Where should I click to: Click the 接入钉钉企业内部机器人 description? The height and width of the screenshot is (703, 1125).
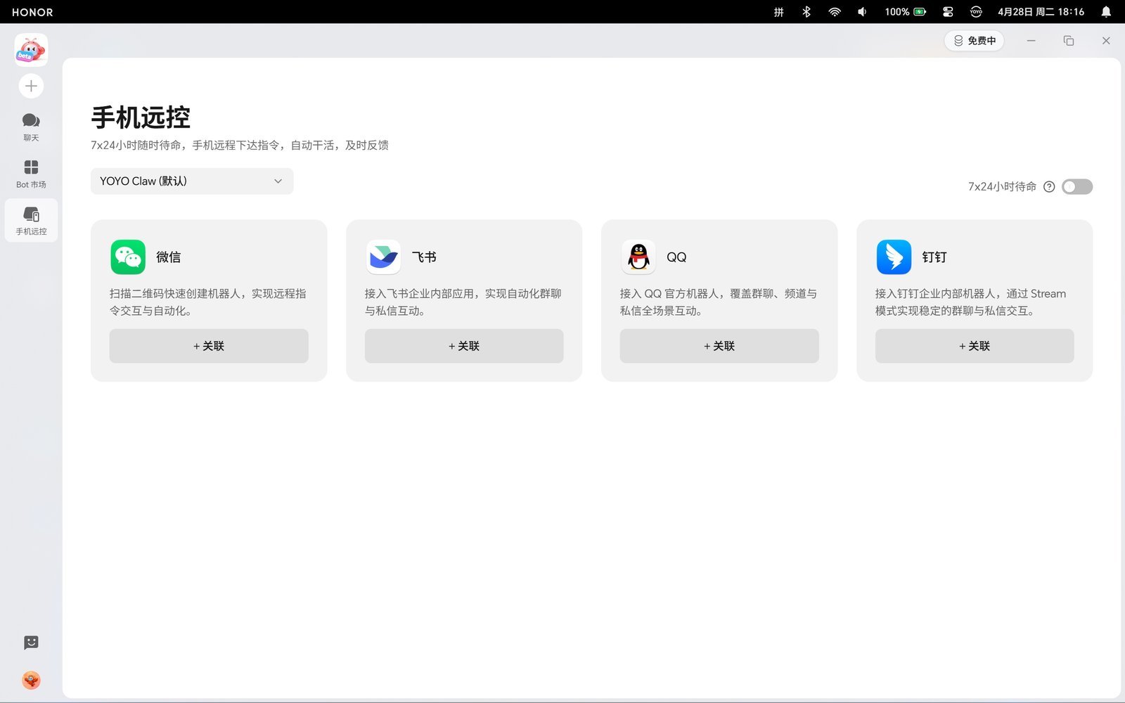(x=970, y=302)
